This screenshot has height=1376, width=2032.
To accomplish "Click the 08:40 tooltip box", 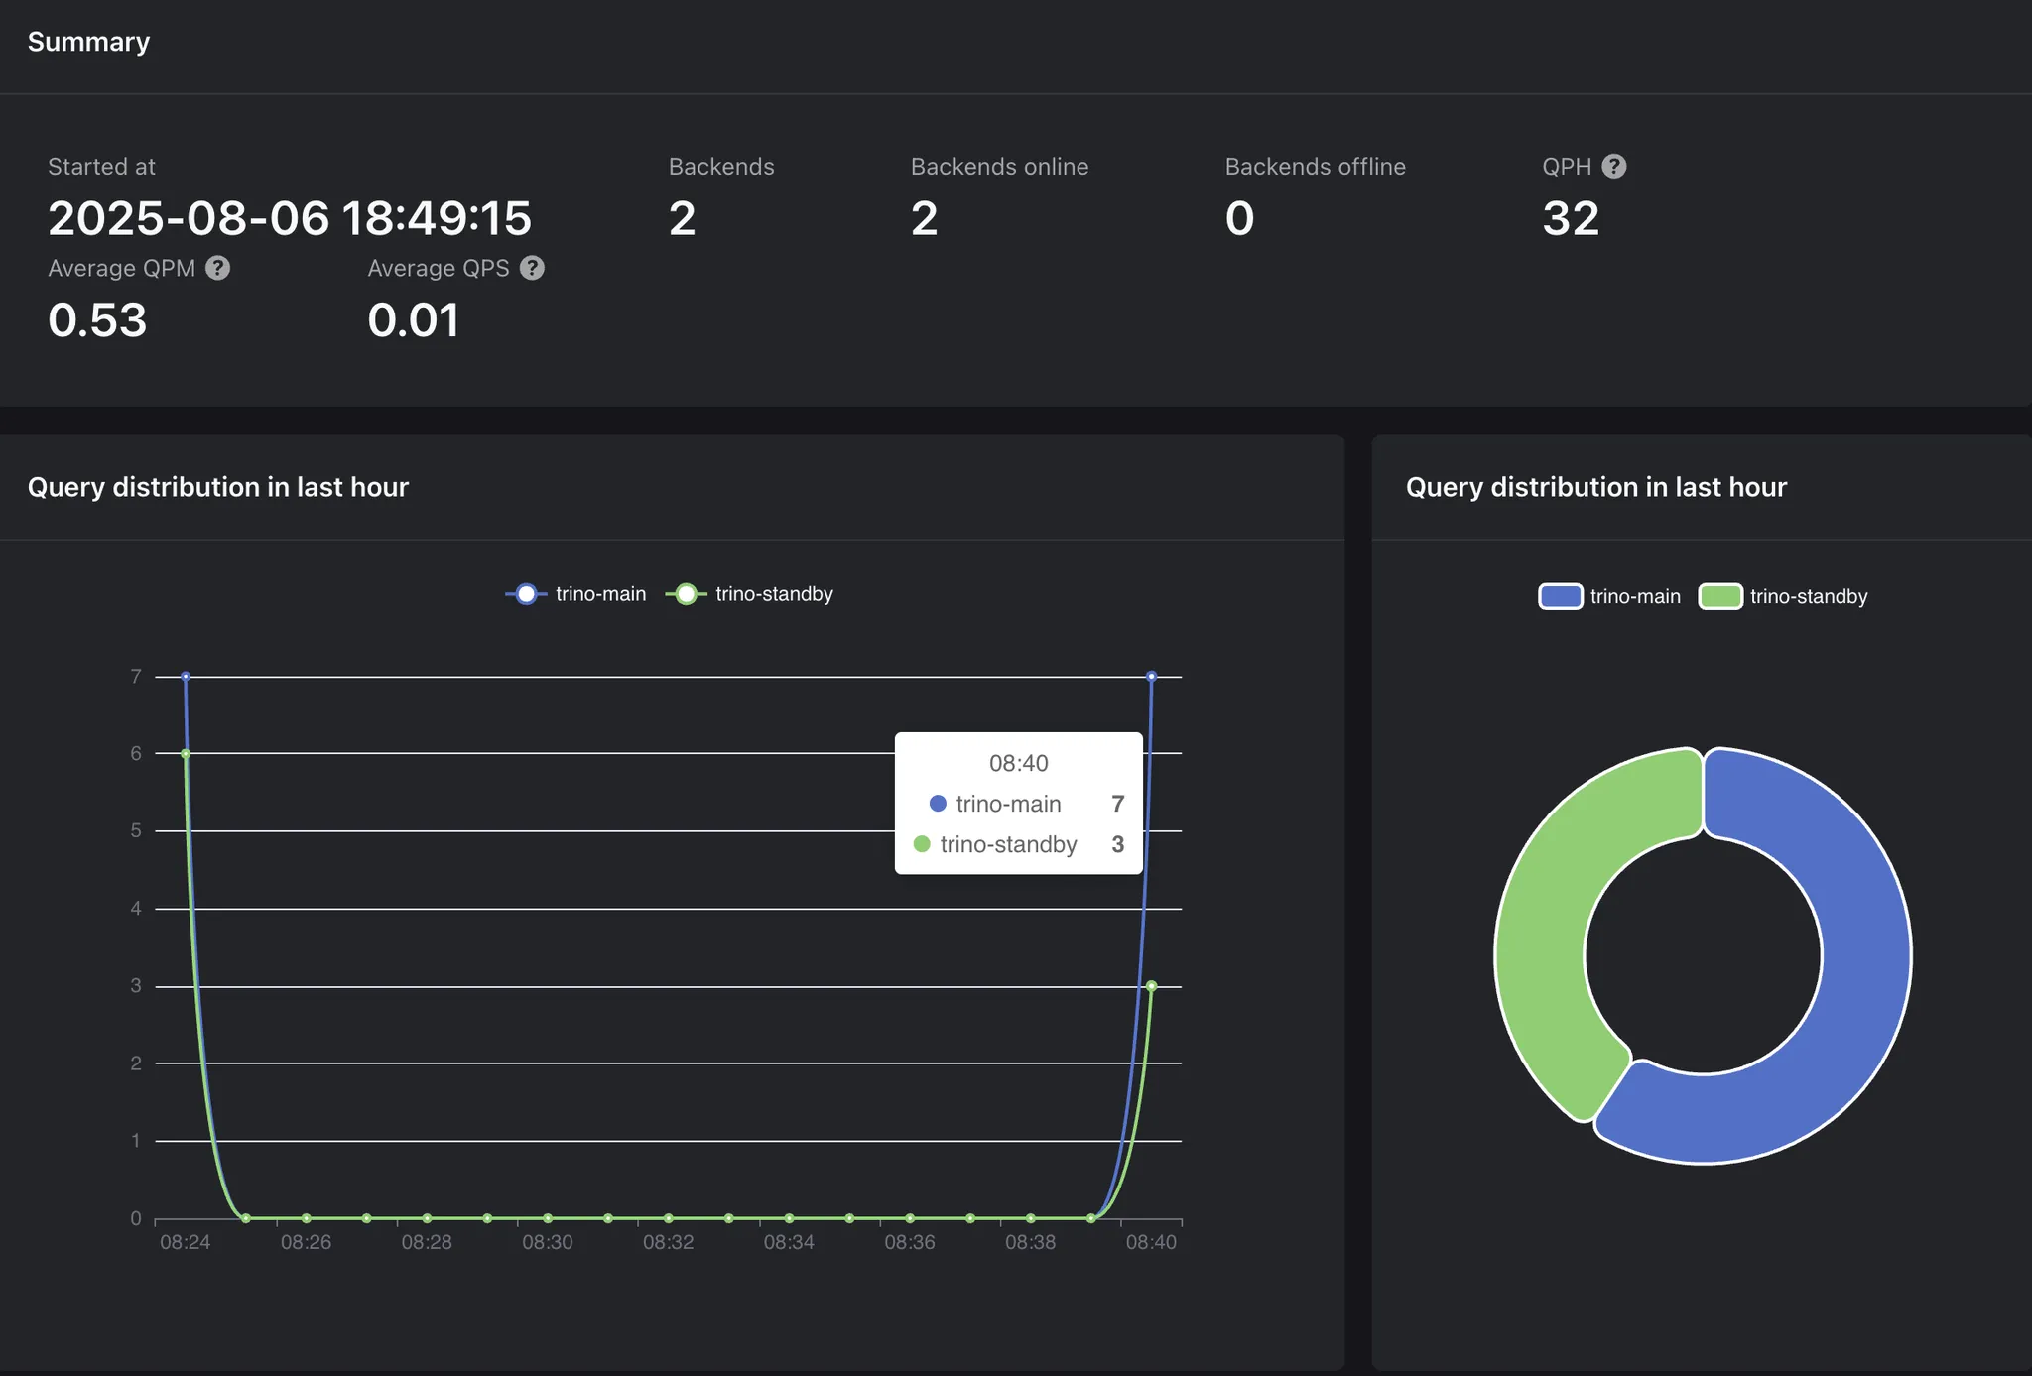I will coord(1018,804).
